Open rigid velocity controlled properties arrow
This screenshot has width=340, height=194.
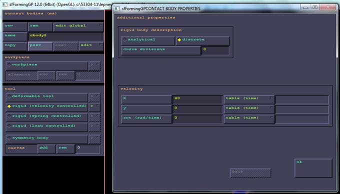pyautogui.click(x=94, y=107)
